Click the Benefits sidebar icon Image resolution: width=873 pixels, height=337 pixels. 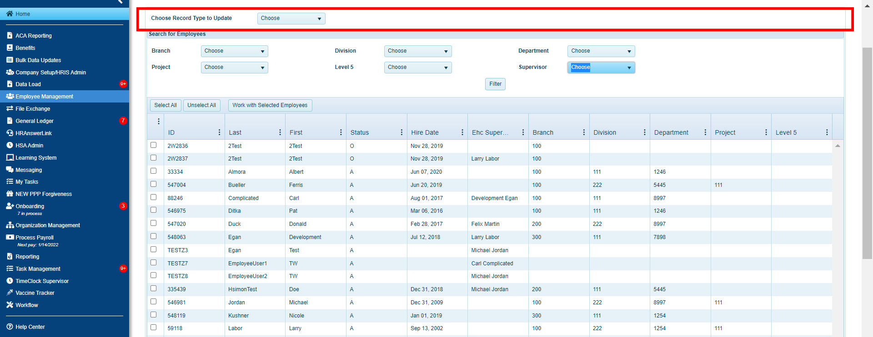tap(10, 48)
